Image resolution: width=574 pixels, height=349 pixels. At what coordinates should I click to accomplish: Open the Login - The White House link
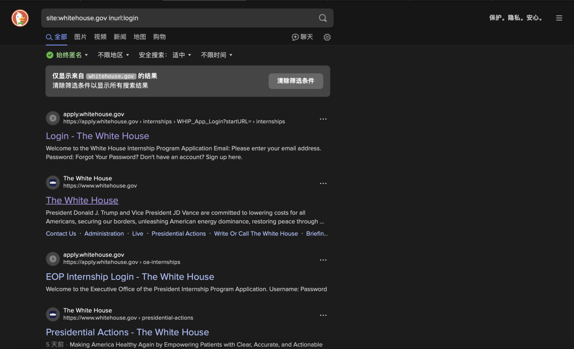(98, 136)
